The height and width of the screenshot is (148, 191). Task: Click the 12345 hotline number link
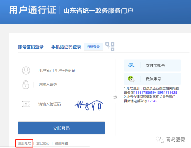tap(152, 101)
